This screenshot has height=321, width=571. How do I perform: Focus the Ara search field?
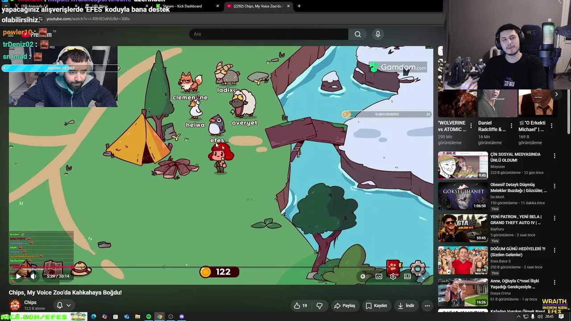269,34
